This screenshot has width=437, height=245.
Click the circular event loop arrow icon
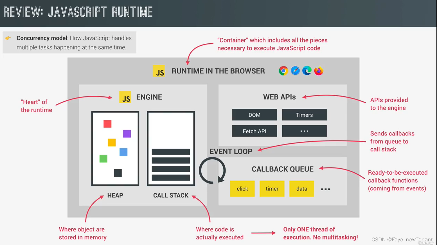212,171
